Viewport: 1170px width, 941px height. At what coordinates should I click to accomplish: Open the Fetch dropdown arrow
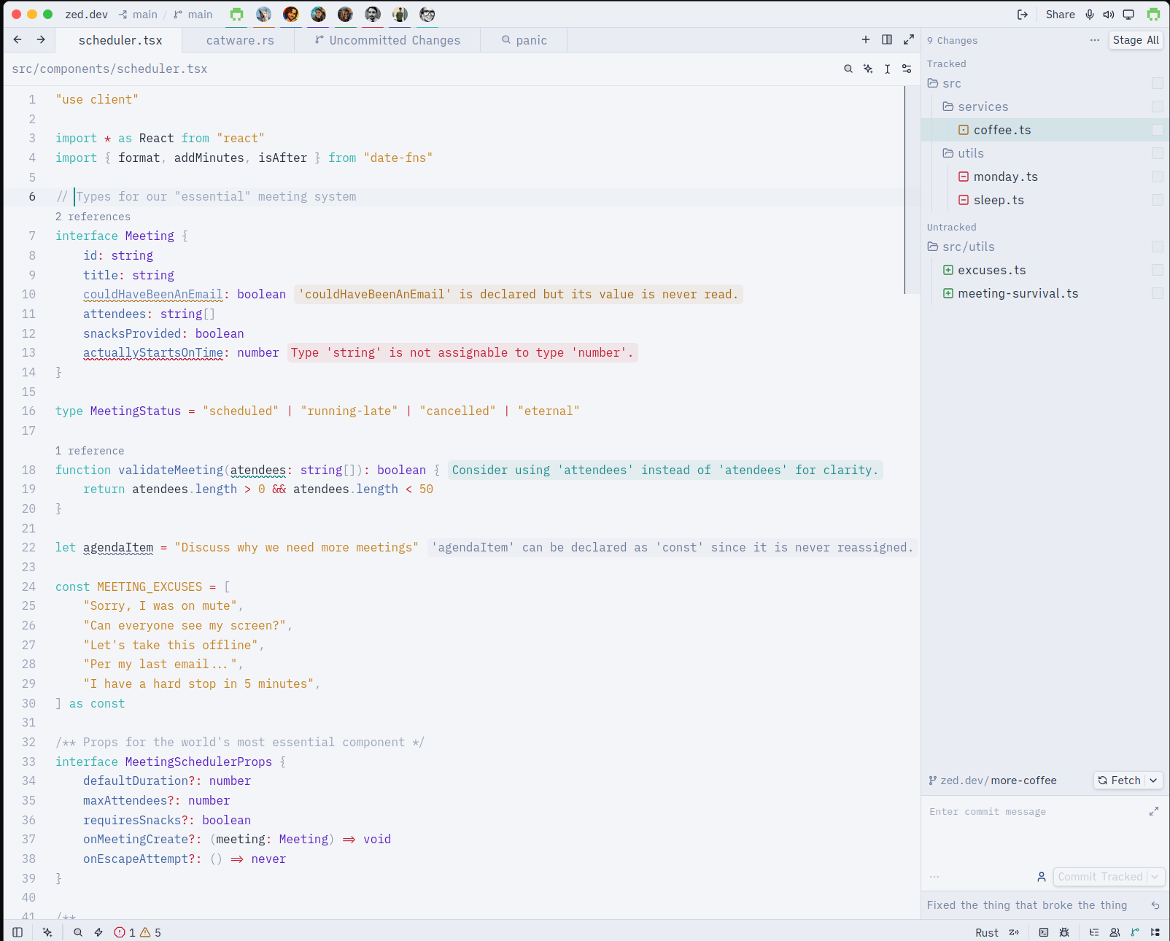pos(1153,781)
